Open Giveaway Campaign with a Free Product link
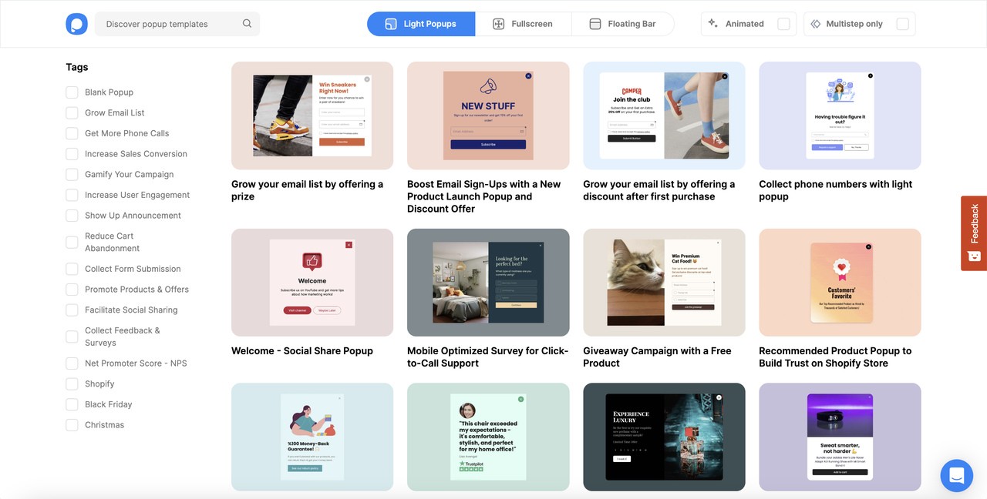 click(x=657, y=357)
